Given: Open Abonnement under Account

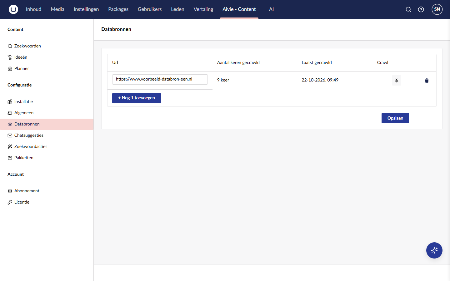Looking at the screenshot, I should pos(47,191).
